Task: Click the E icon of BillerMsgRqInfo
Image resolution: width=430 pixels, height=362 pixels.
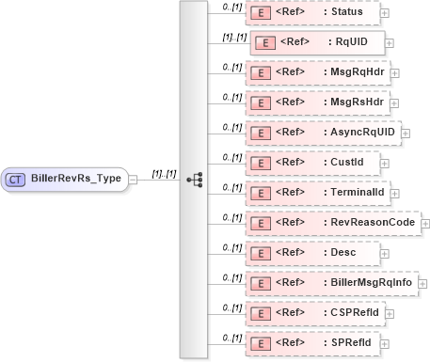Action: coord(261,284)
